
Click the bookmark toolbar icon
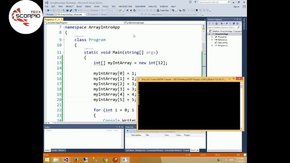tap(197, 10)
